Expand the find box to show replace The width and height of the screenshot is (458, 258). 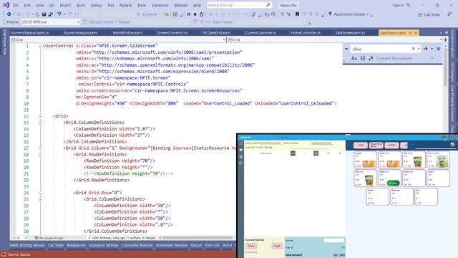[346, 49]
